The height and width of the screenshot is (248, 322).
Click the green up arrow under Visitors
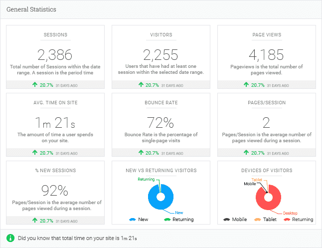tap(141, 84)
